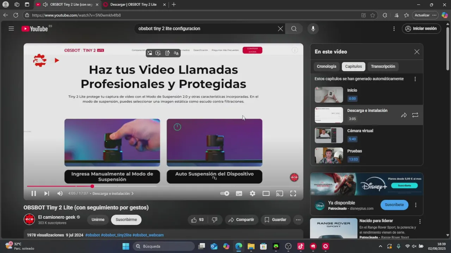Open the YouTube guide hamburger menu
The height and width of the screenshot is (253, 451).
pos(11,28)
